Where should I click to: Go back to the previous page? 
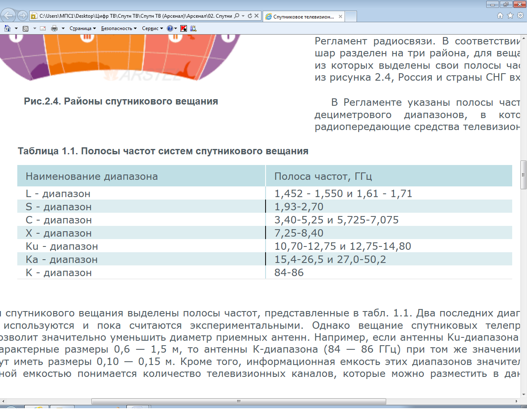click(x=8, y=16)
